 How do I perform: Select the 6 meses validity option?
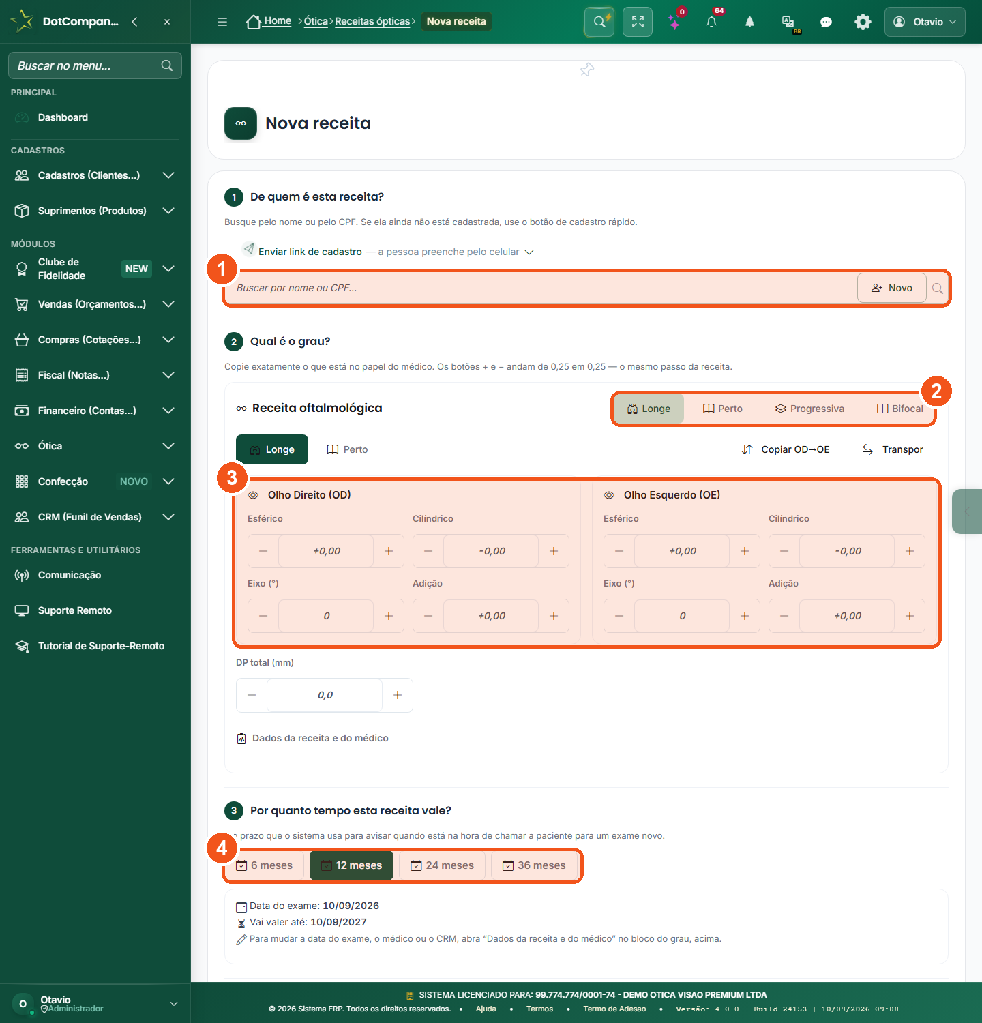coord(265,865)
